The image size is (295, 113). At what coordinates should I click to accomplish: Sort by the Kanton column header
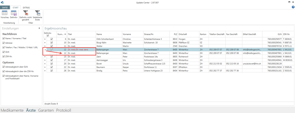(204, 34)
